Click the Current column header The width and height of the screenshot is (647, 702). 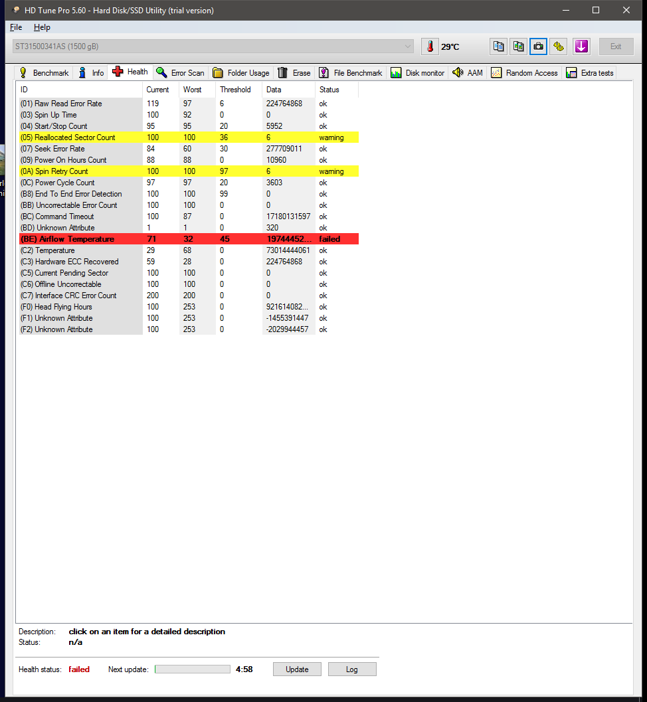[x=161, y=90]
